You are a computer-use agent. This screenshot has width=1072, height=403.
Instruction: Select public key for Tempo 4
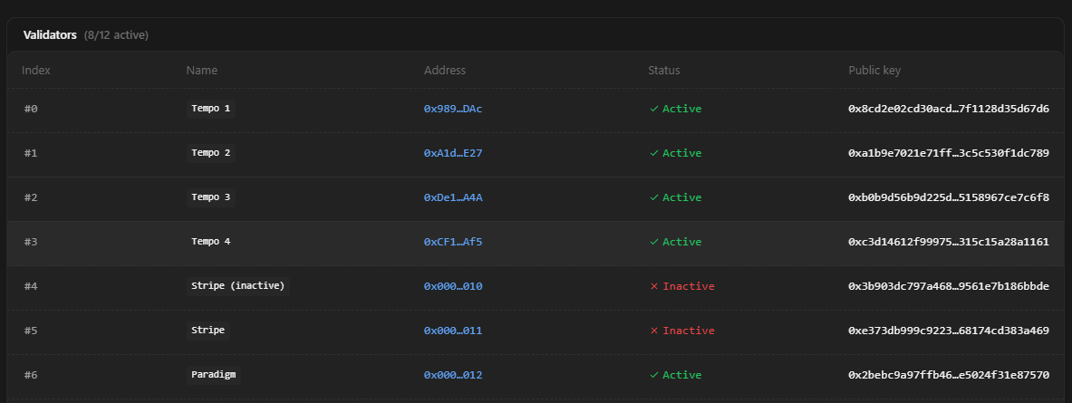[x=948, y=242]
